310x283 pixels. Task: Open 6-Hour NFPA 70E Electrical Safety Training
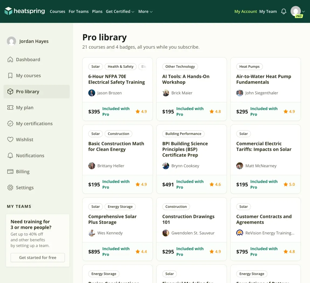[117, 79]
